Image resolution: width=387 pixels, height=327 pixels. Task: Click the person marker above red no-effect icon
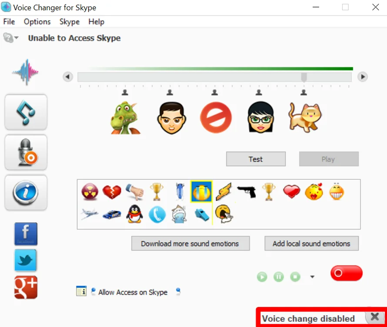point(214,92)
